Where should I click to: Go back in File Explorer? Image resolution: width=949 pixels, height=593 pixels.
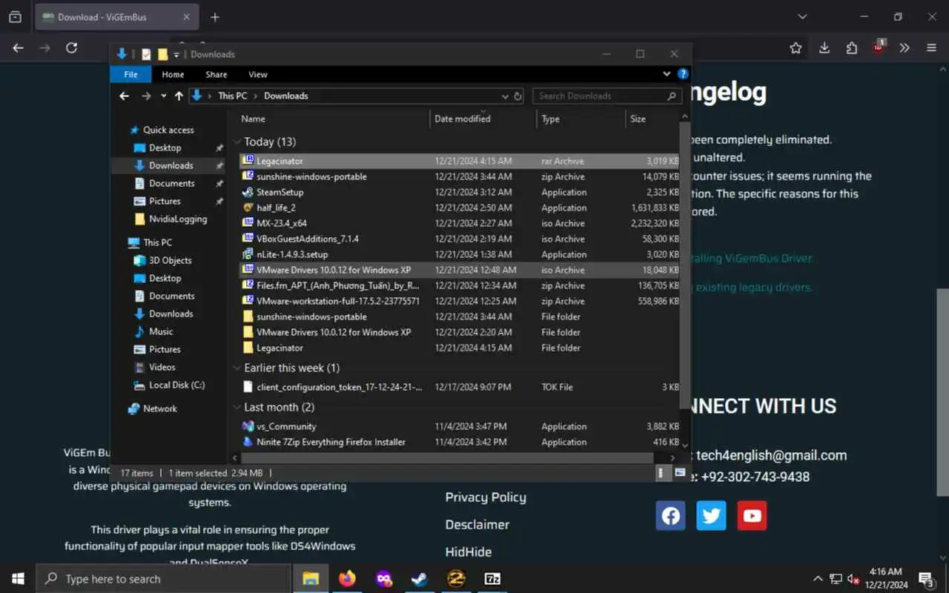tap(125, 96)
